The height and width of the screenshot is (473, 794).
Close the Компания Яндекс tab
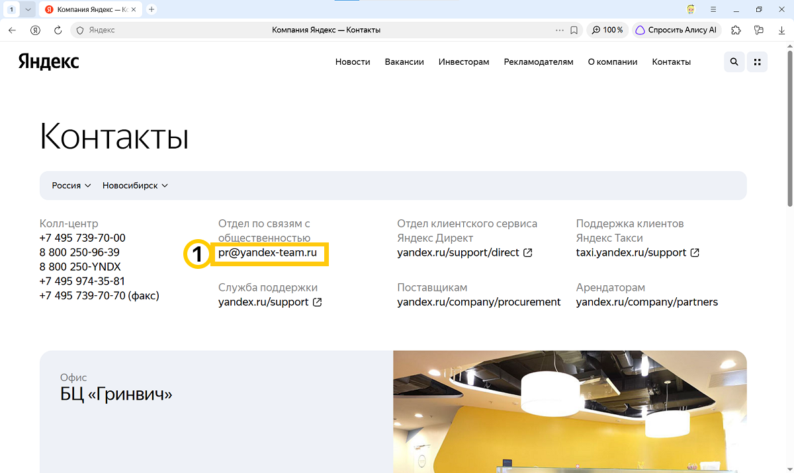pyautogui.click(x=134, y=10)
